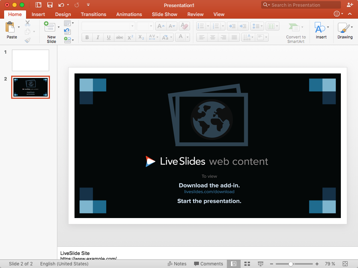This screenshot has height=268, width=358.
Task: Adjust the zoom slider handle
Action: [291, 264]
